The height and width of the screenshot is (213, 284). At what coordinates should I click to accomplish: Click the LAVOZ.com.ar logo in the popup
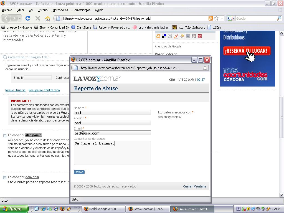pyautogui.click(x=97, y=78)
